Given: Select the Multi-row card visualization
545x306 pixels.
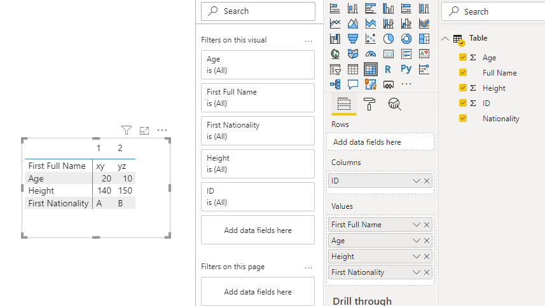Looking at the screenshot, I should pos(406,54).
